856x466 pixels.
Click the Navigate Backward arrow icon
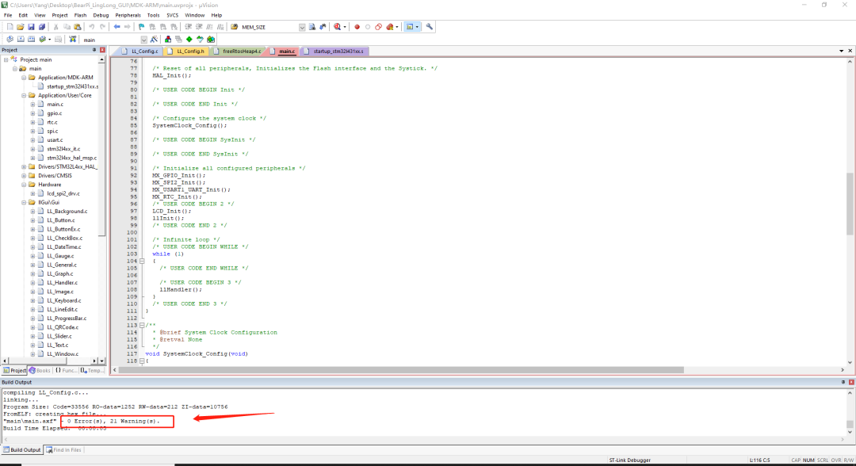pos(117,27)
